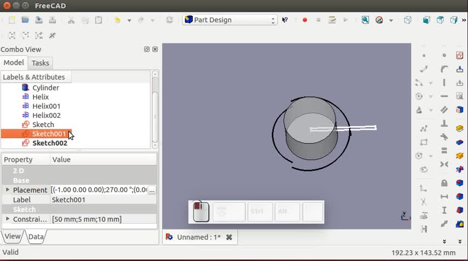Select Cylinder in the model tree
Viewport: 468px width, 261px height.
(x=45, y=88)
